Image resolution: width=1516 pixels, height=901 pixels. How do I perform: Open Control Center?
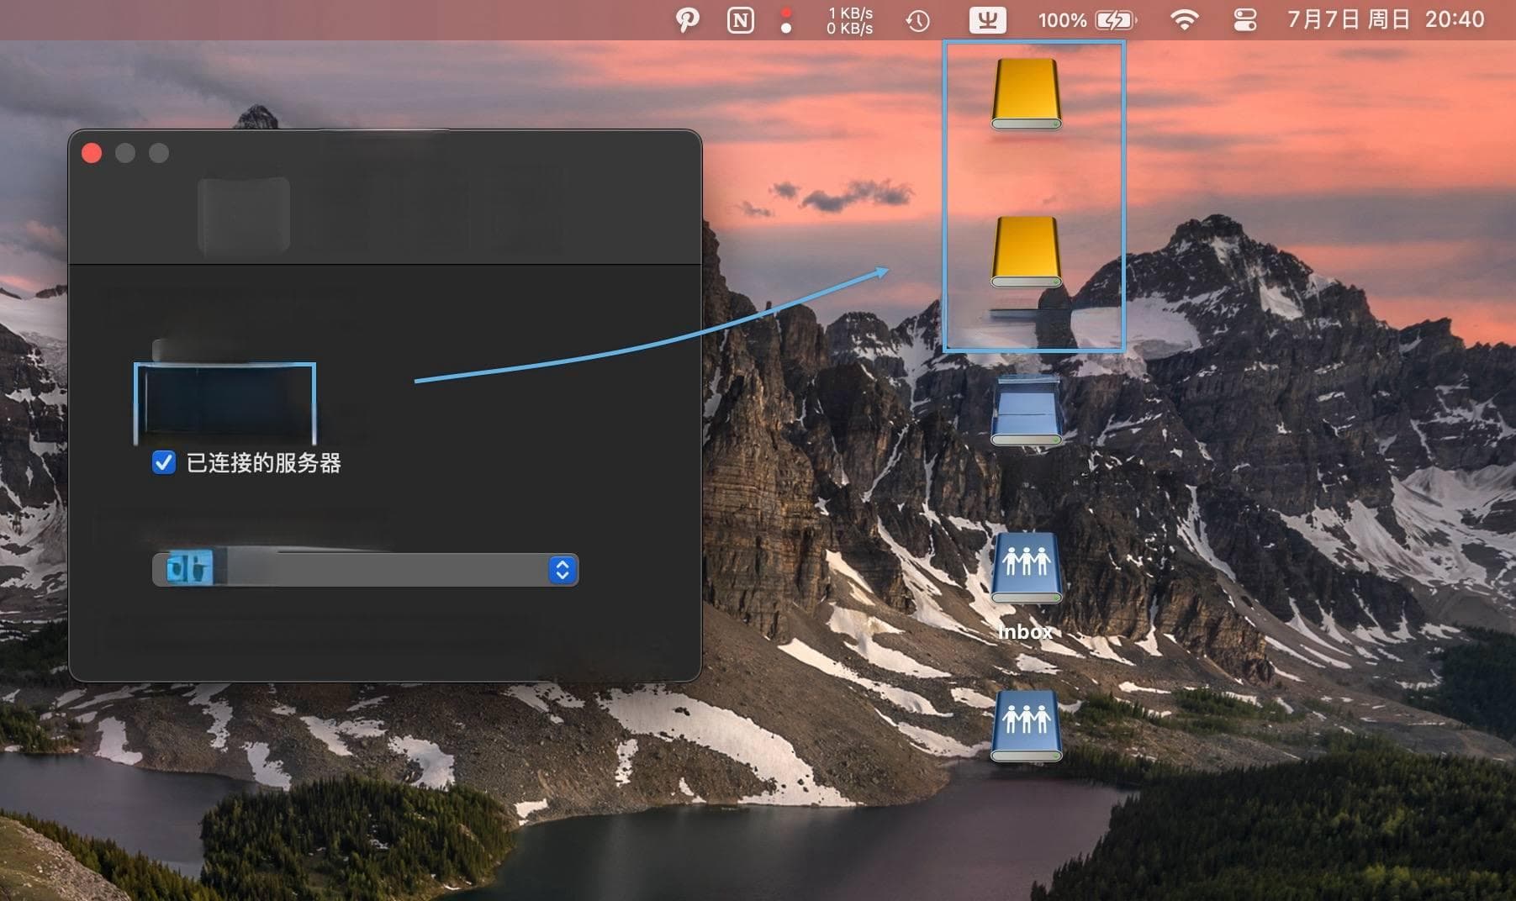click(x=1244, y=20)
